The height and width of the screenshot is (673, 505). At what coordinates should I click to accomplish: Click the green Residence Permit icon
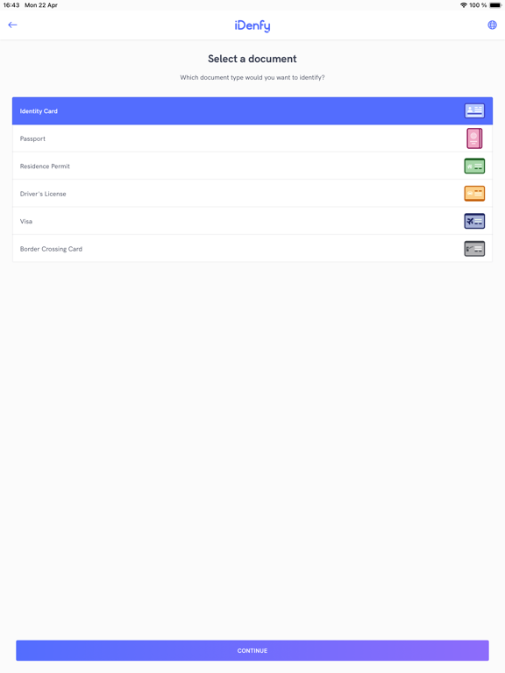click(474, 166)
